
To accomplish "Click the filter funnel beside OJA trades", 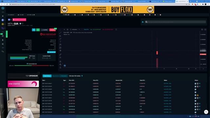I will click(x=82, y=76).
